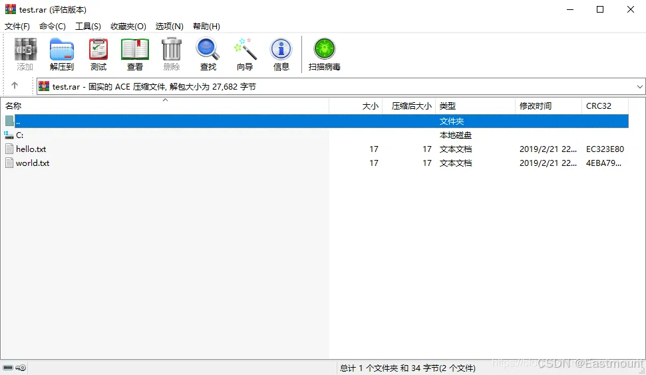This screenshot has height=375, width=646.
Task: Select the 'C:' local disk row
Action: click(x=315, y=135)
